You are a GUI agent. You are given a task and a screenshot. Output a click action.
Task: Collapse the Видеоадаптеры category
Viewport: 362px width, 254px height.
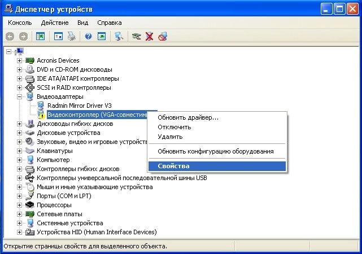tap(20, 97)
